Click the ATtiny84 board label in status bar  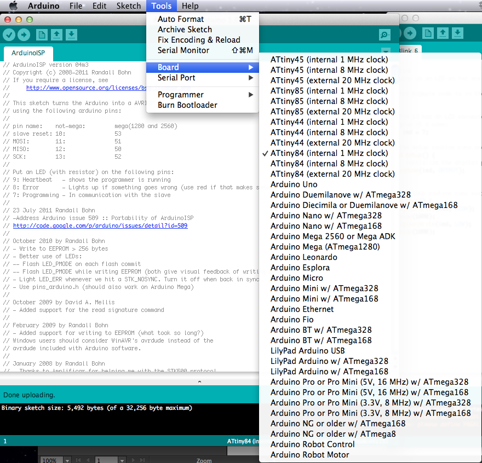[243, 442]
